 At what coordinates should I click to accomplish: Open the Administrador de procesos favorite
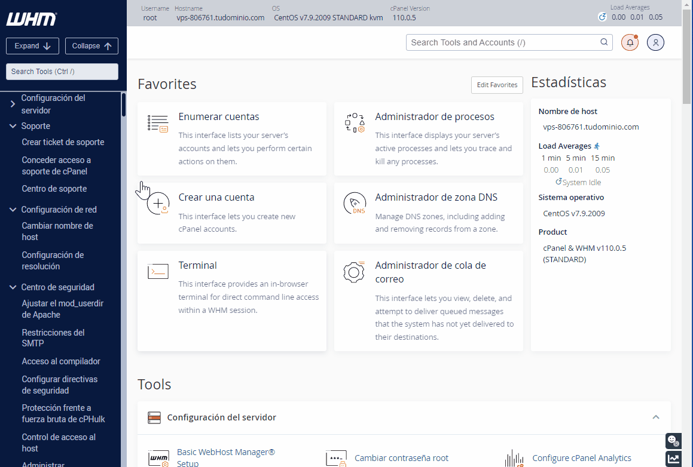point(435,116)
